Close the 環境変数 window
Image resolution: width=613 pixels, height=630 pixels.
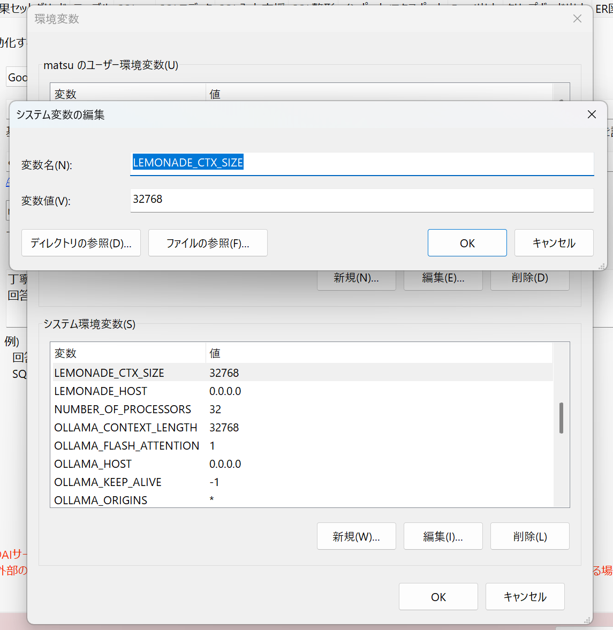577,19
